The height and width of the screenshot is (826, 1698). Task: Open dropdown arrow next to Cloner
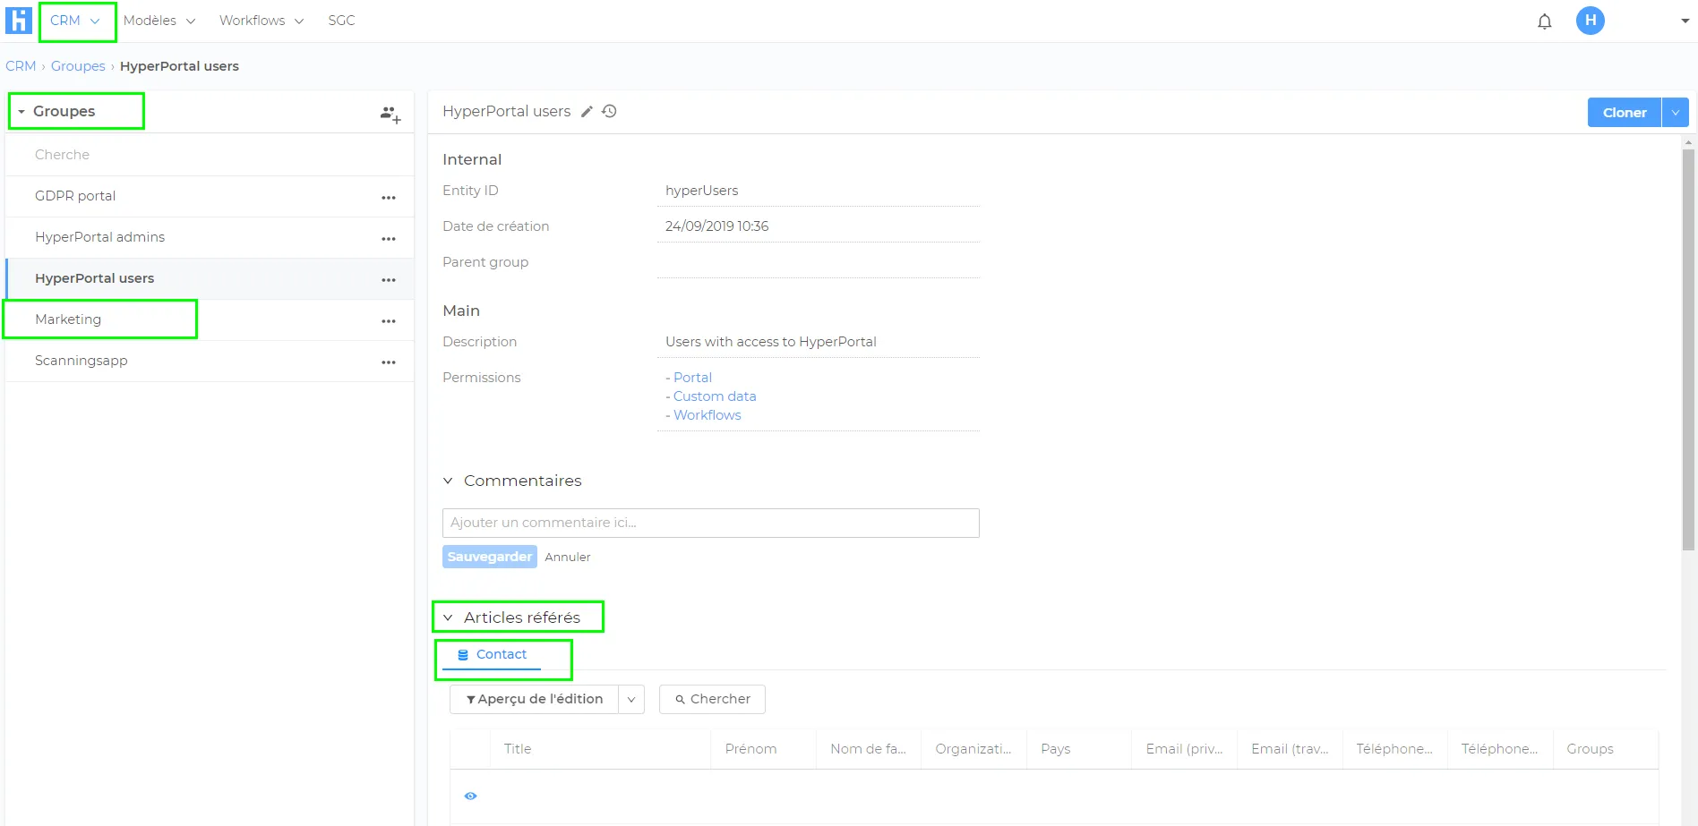pyautogui.click(x=1676, y=113)
